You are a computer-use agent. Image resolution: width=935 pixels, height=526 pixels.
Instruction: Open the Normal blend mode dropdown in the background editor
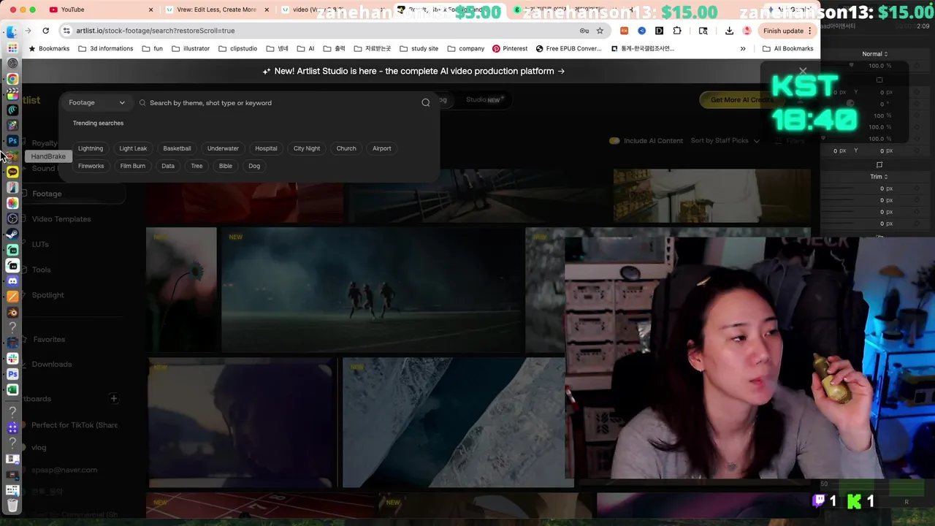tap(874, 54)
